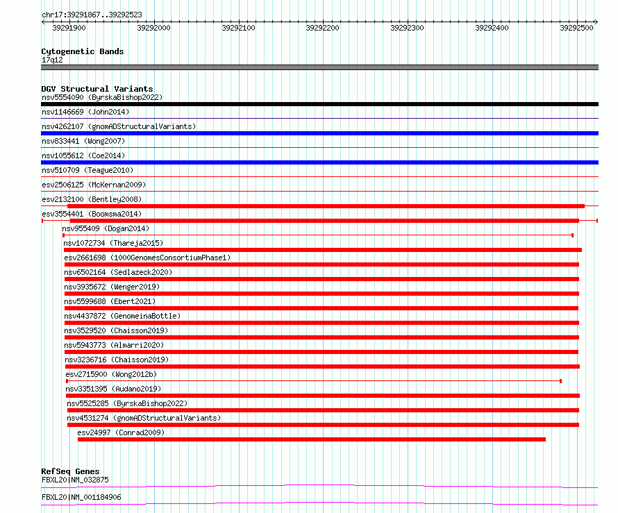Click the nsv3236716 (Chaisson2019) label
The height and width of the screenshot is (513, 618).
coord(117,360)
